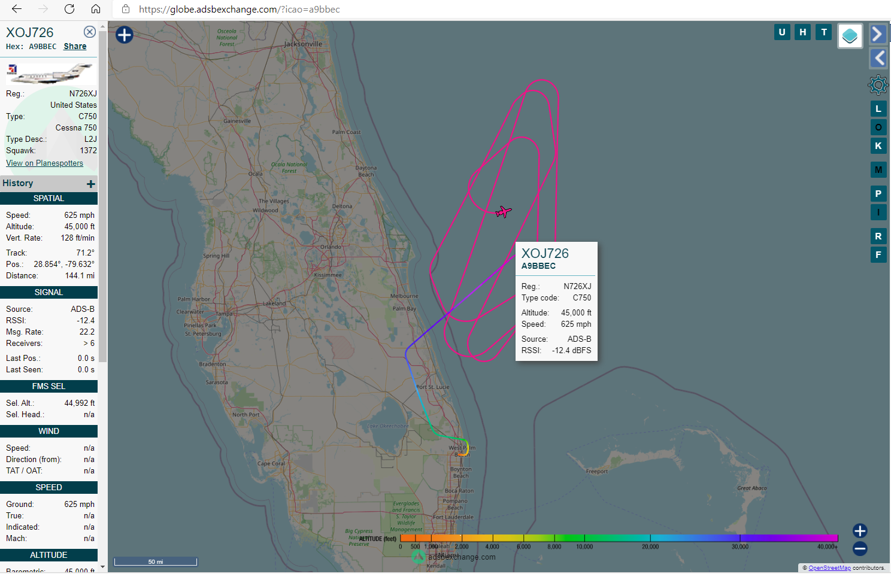Click the Track value 71.2°
The height and width of the screenshot is (574, 891).
85,253
